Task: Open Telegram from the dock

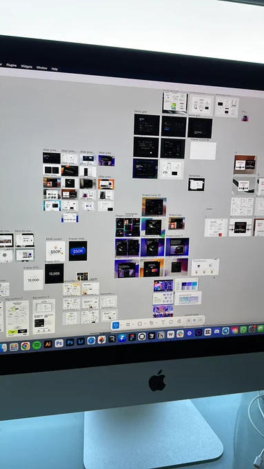Action: pyautogui.click(x=225, y=331)
